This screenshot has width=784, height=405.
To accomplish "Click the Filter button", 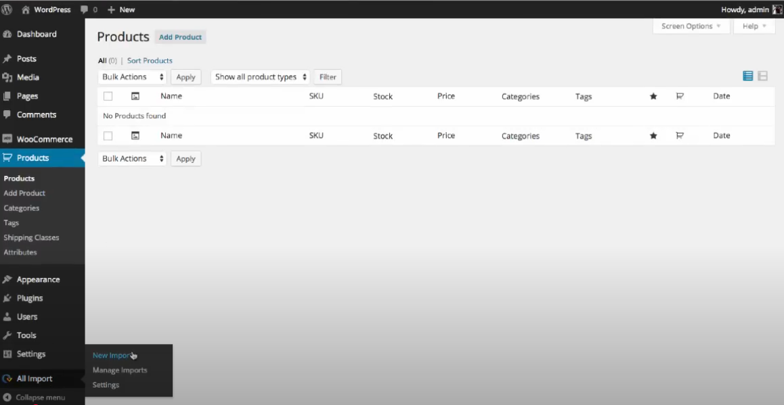I will tap(328, 77).
